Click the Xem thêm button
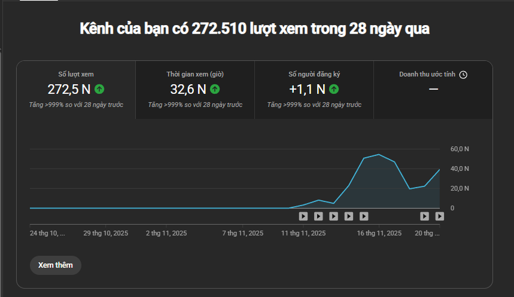The image size is (514, 297). (56, 265)
